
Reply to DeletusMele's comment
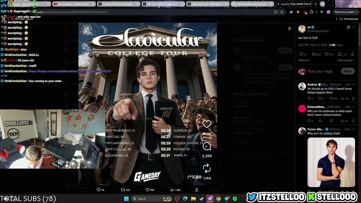[309, 121]
